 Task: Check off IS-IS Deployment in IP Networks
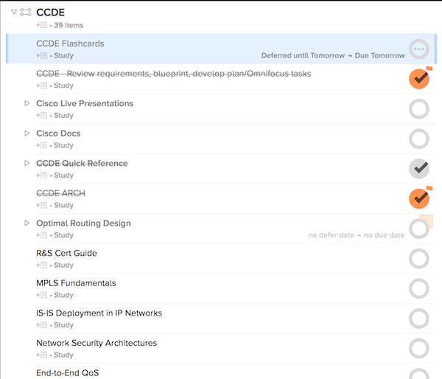[x=419, y=319]
